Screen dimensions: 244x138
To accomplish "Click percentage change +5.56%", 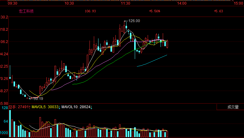I will point(154,11).
